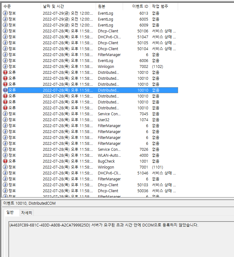Click the info icon on WLAN-Auto 4000 row
Screen dimensions: 234x257
(5, 155)
